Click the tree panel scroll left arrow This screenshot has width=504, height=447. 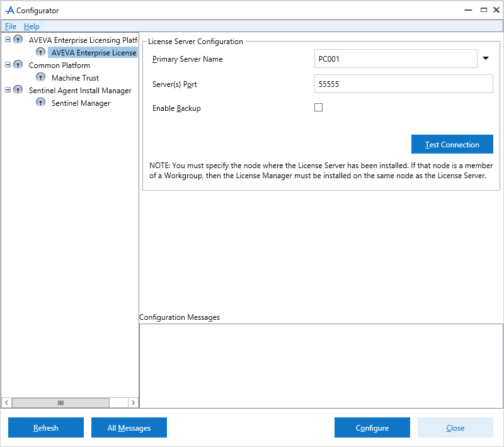pyautogui.click(x=7, y=403)
